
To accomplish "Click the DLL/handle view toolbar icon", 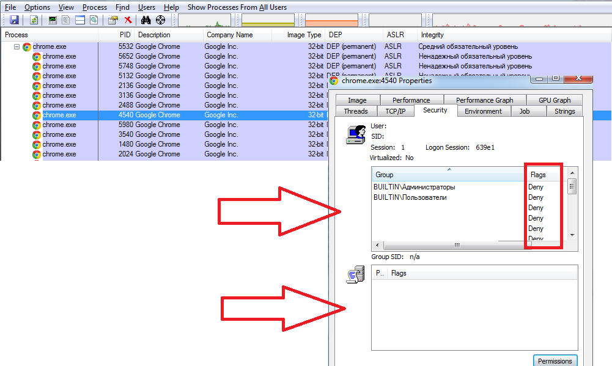I will pos(94,20).
